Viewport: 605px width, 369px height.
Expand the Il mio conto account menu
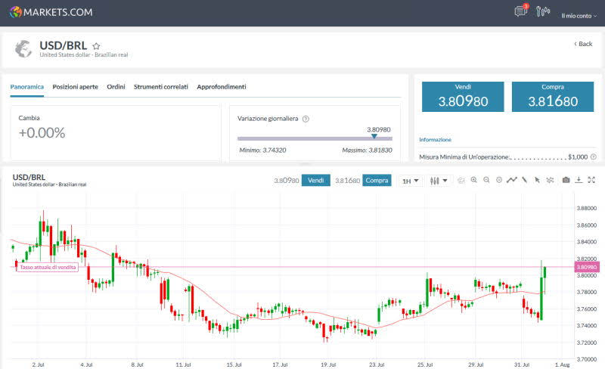(x=579, y=15)
